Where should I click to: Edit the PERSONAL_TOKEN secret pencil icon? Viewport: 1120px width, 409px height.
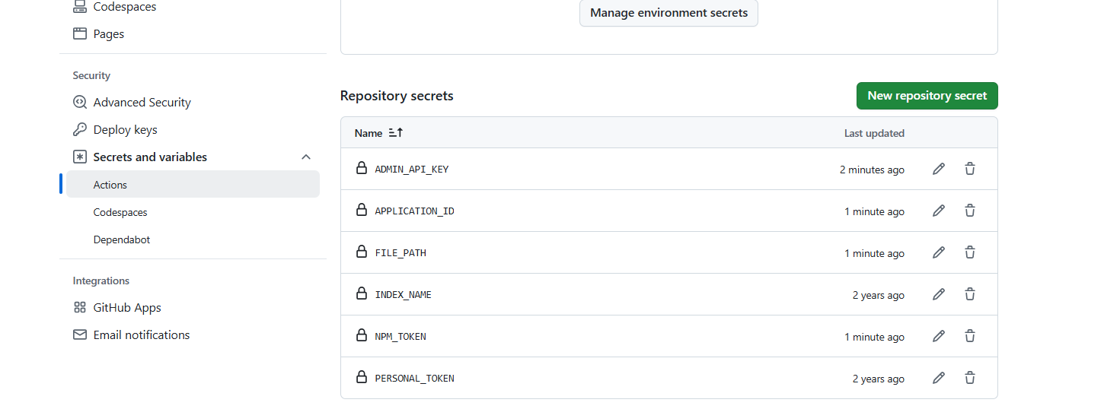[939, 378]
